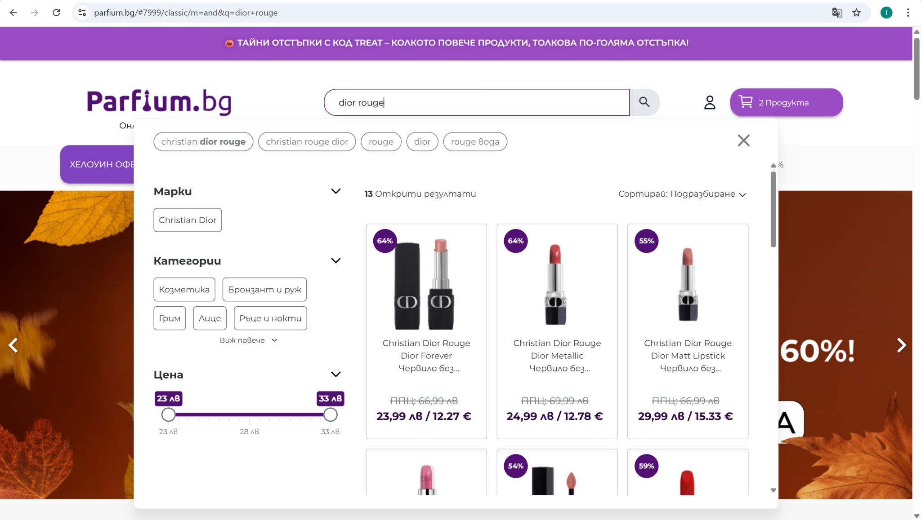Reload the page

point(56,13)
